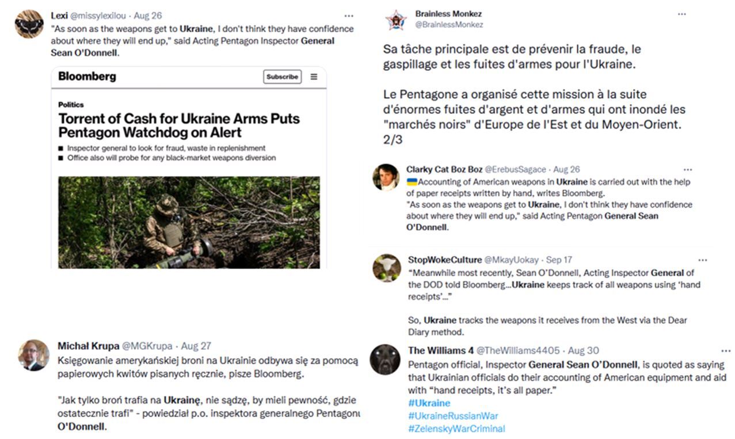Open the #ZelenskyWarCriminal hashtag

[456, 428]
